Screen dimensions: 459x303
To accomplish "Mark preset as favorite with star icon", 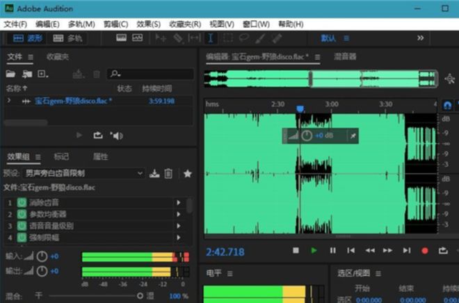I will pyautogui.click(x=187, y=174).
